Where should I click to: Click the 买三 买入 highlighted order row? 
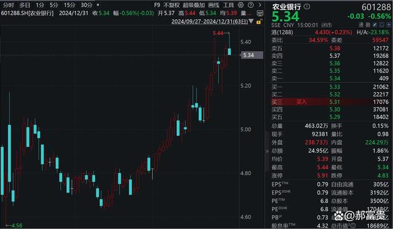(x=330, y=102)
